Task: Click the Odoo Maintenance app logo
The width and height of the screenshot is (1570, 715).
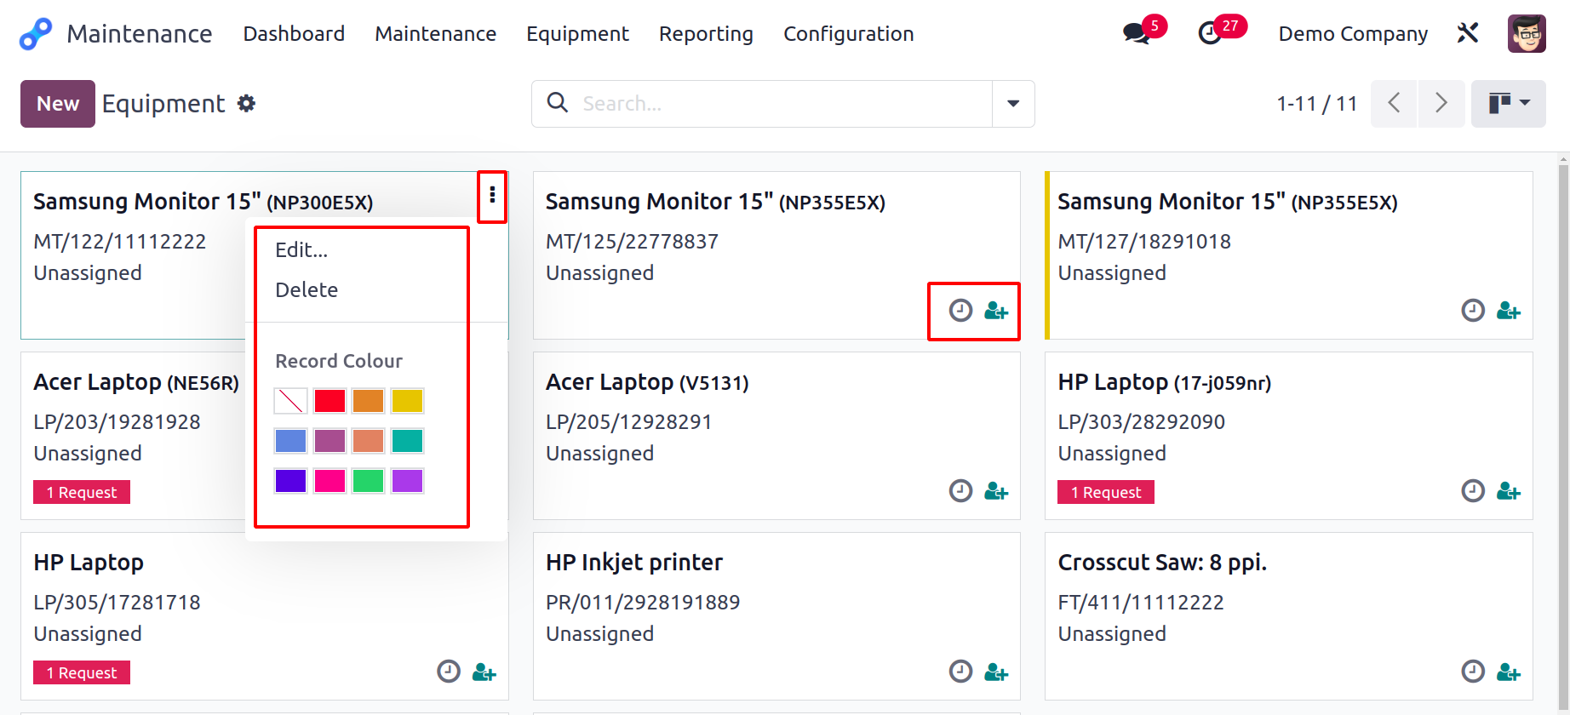Action: tap(36, 34)
